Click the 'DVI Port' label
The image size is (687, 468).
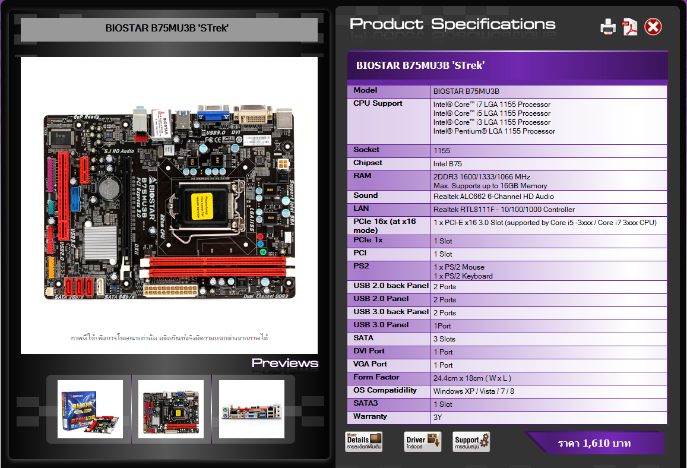(x=369, y=351)
